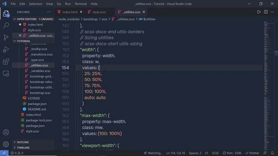Screen dimensions: 278x156
Task: Place cursor on "viewport-width" key text
Action: coord(98,146)
